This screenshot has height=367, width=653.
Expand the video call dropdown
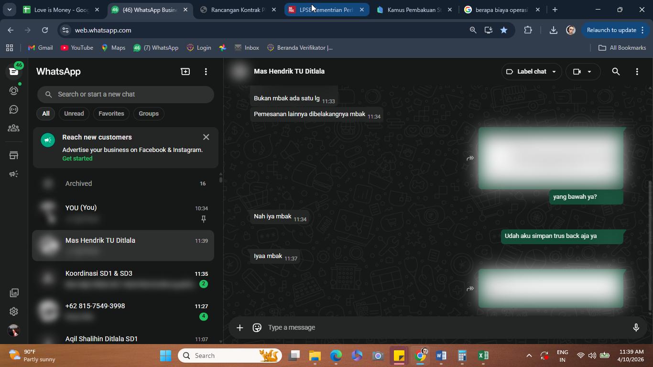pyautogui.click(x=589, y=71)
